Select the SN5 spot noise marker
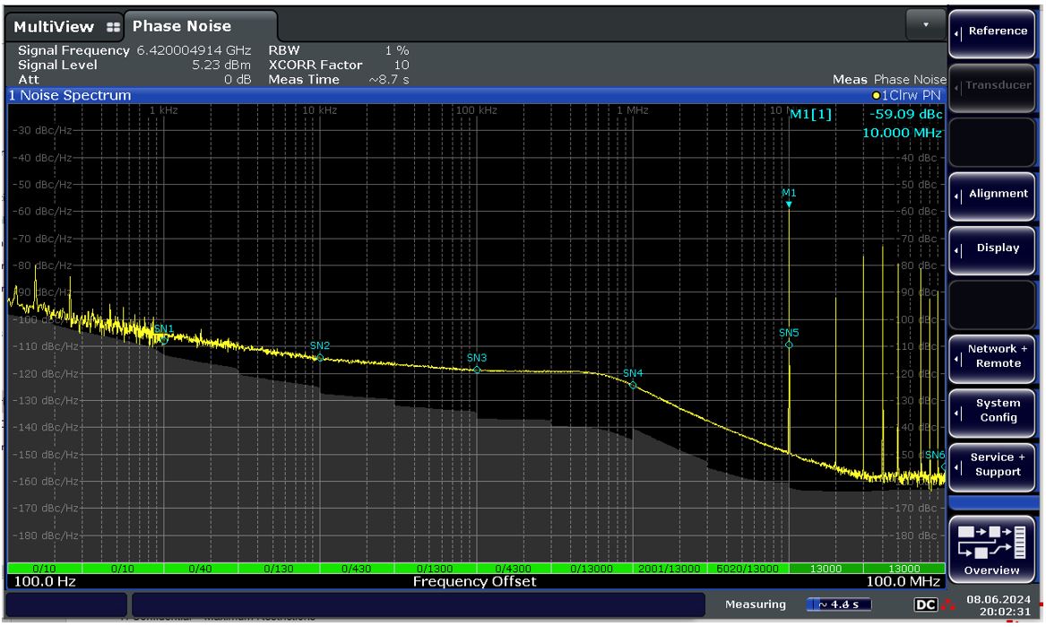Image resolution: width=1046 pixels, height=627 pixels. pos(789,344)
